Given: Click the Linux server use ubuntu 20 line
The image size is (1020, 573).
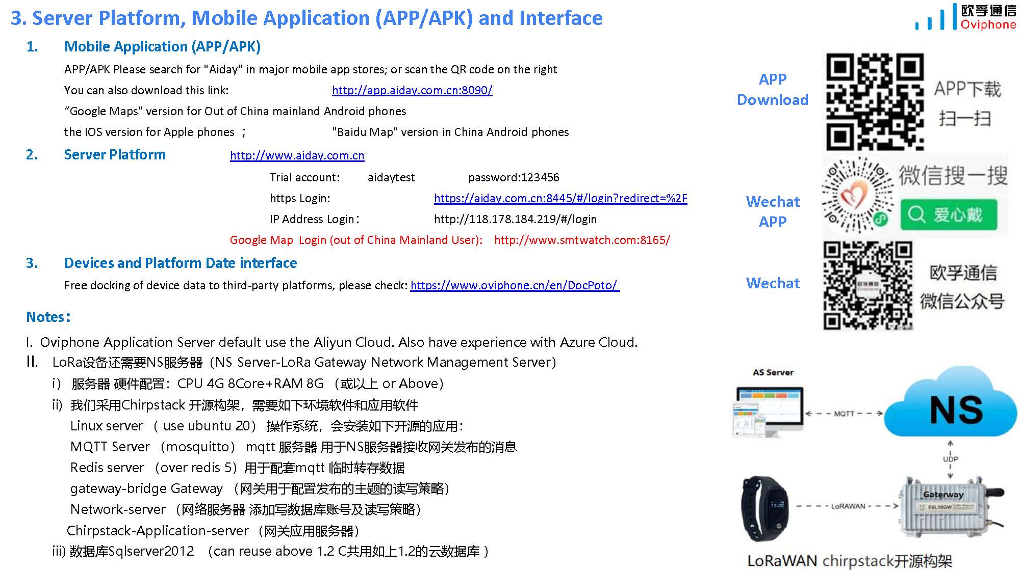Looking at the screenshot, I should 267,426.
